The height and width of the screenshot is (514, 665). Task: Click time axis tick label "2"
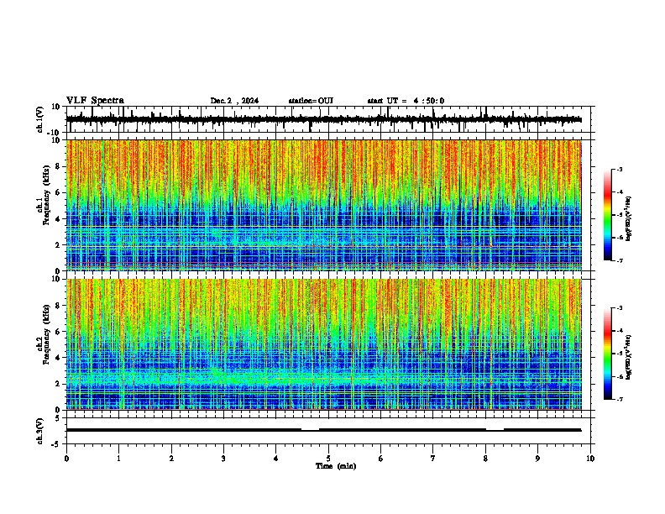[171, 459]
